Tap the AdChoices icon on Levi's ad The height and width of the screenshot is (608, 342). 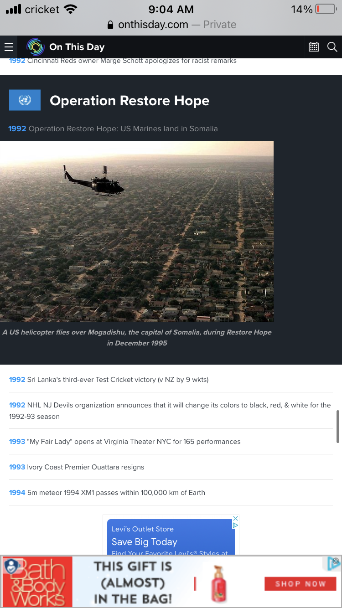pos(236,525)
